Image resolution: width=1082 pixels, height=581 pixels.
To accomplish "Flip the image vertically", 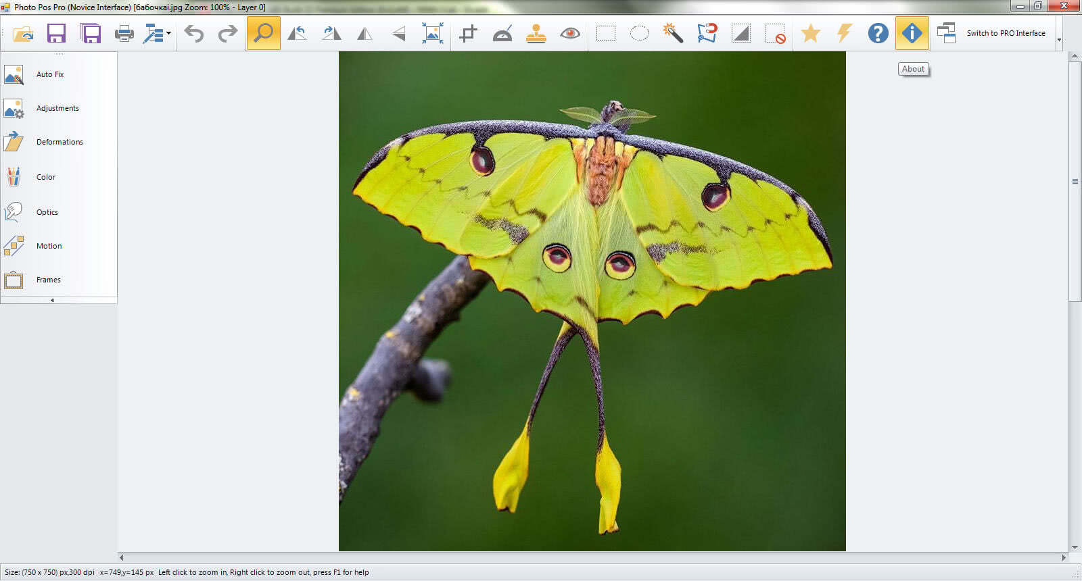I will (399, 33).
